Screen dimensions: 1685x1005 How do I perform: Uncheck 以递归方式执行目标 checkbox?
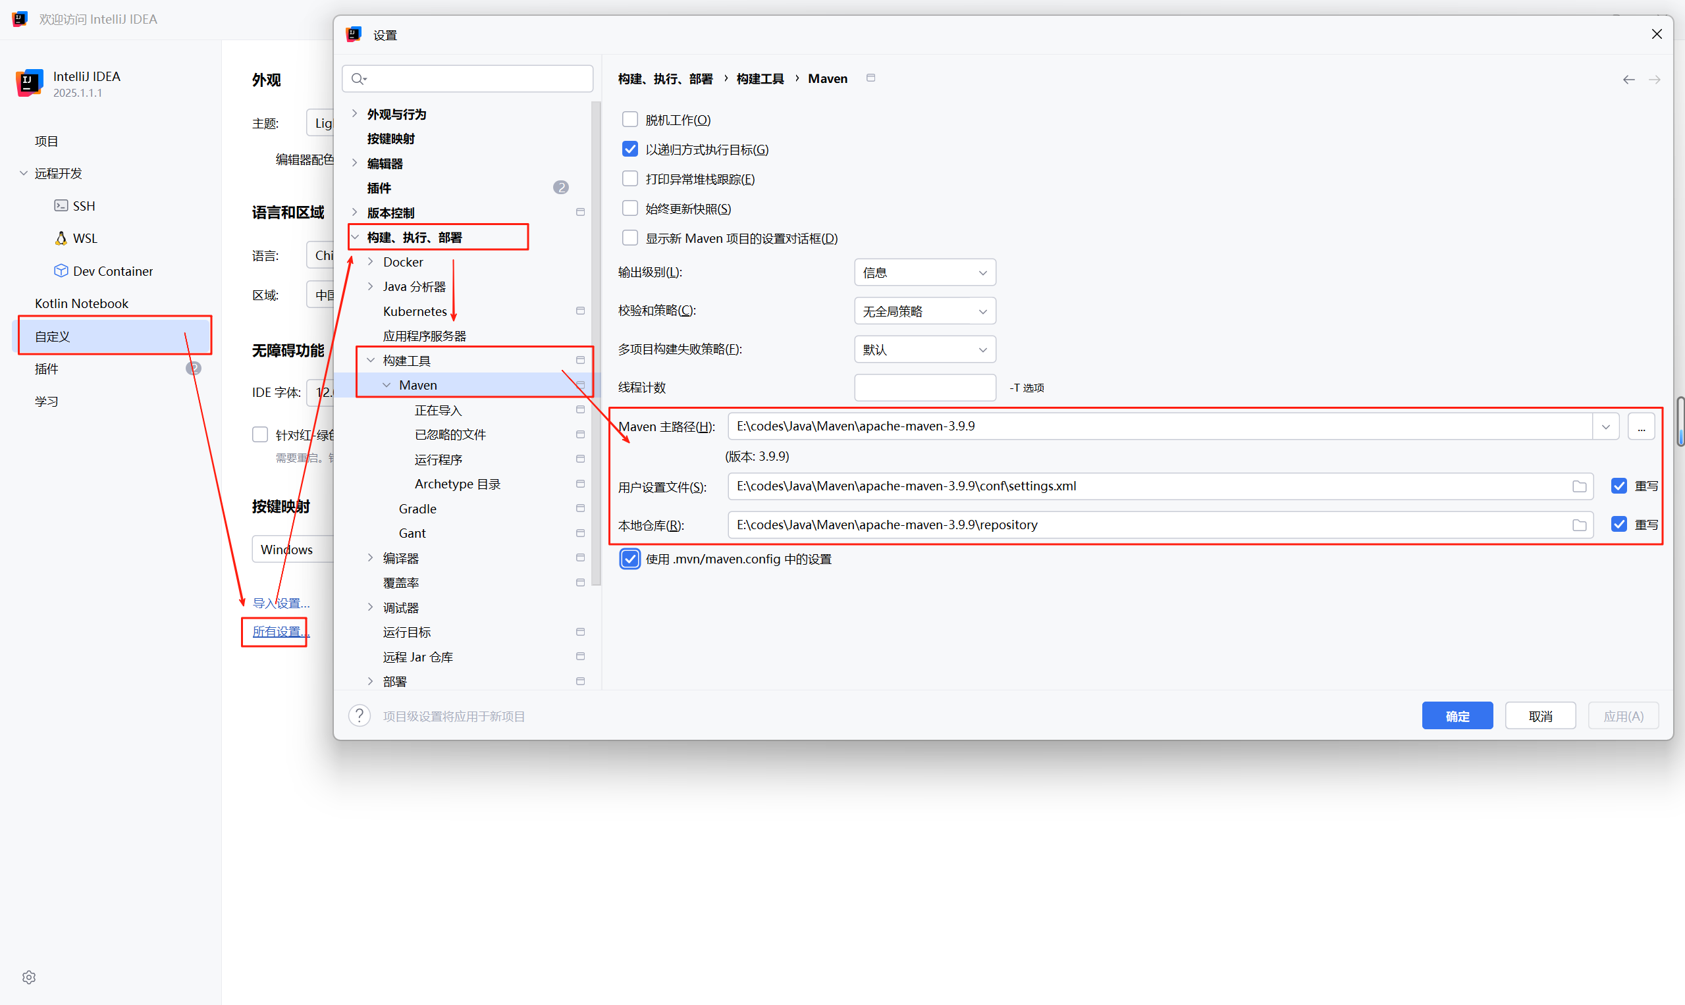pos(629,149)
